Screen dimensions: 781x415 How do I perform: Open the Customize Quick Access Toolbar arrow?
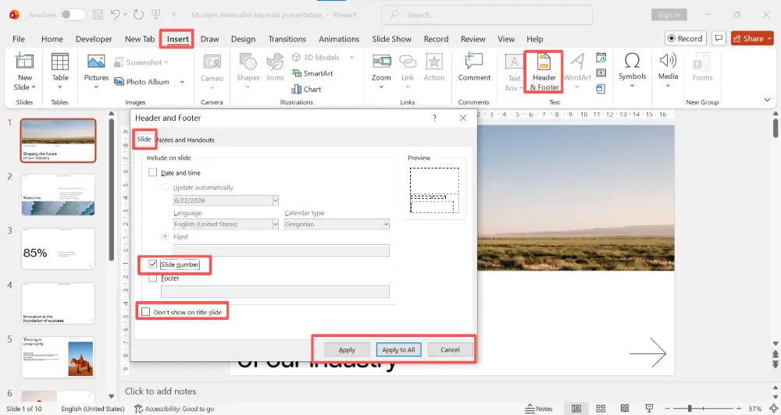point(174,15)
